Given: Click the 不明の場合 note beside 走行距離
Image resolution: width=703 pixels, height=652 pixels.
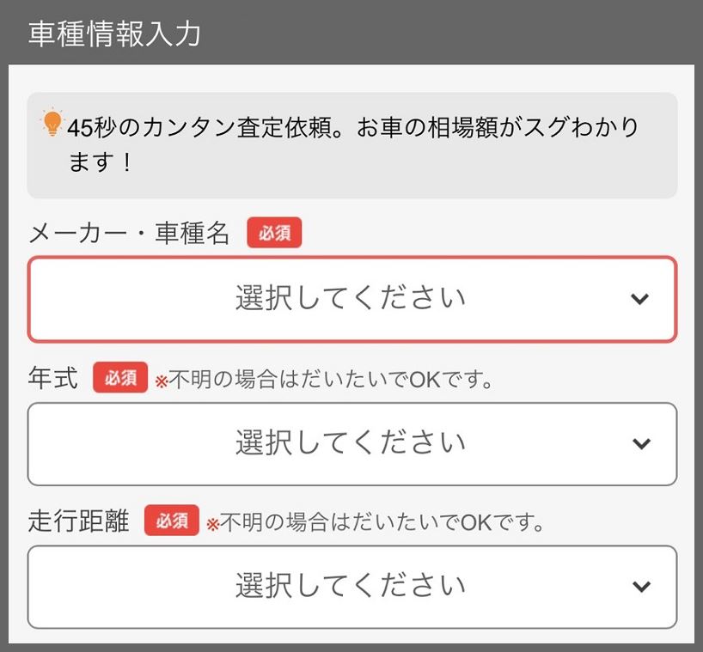Looking at the screenshot, I should (x=382, y=521).
